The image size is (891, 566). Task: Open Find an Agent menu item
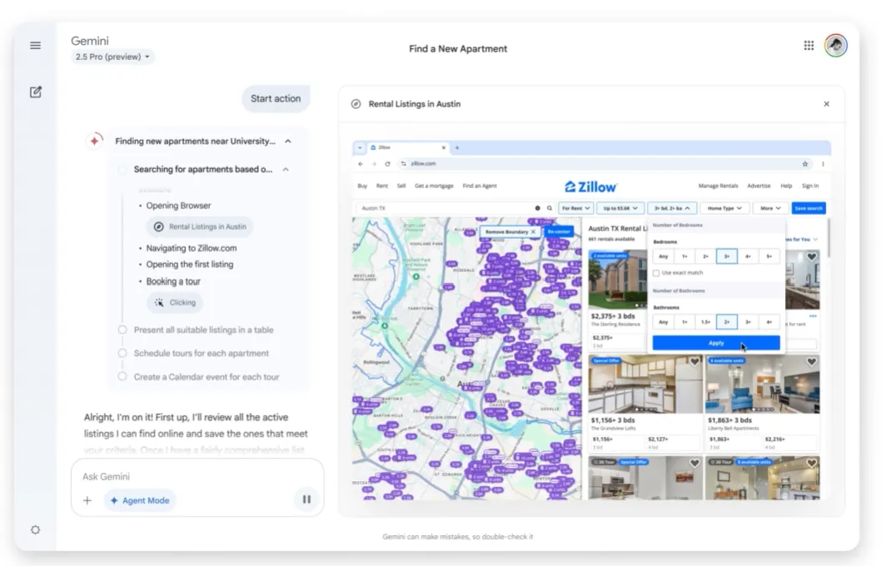pos(480,186)
